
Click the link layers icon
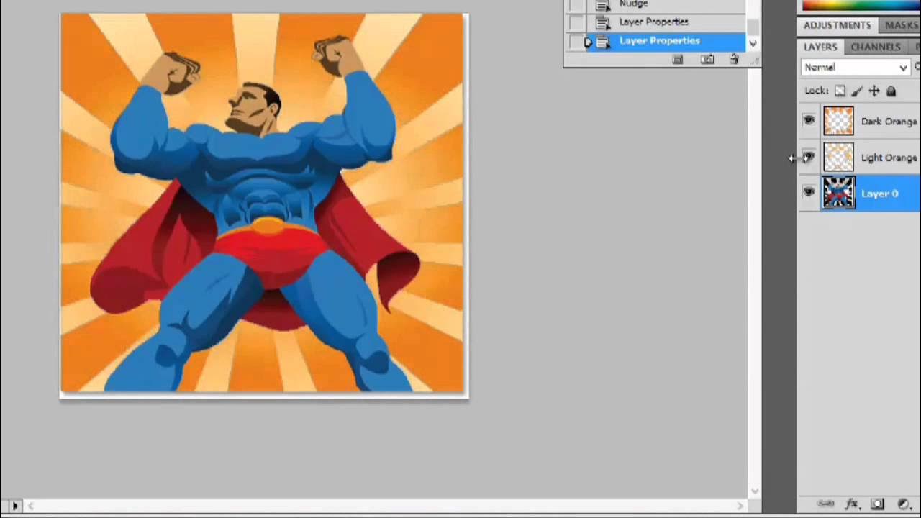click(826, 504)
